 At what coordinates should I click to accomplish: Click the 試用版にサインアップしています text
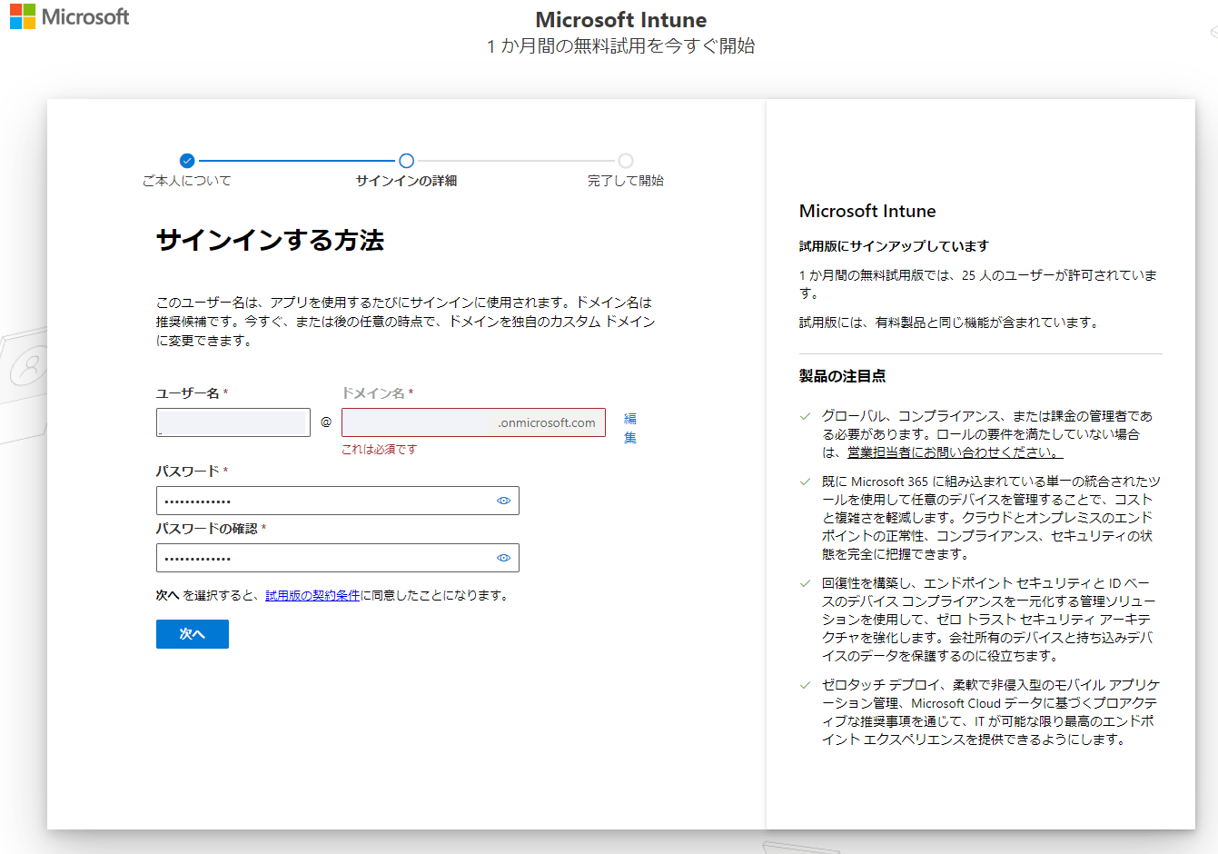pos(894,246)
